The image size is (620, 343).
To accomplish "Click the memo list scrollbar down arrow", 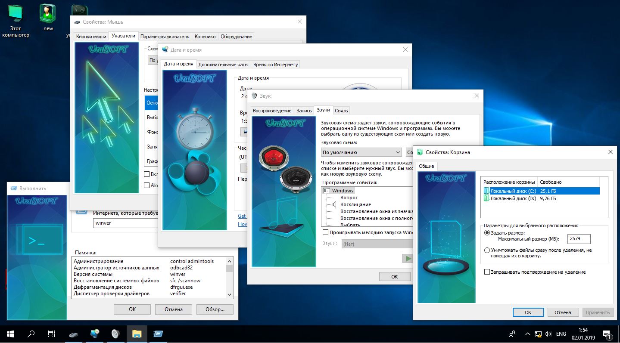I will click(229, 295).
